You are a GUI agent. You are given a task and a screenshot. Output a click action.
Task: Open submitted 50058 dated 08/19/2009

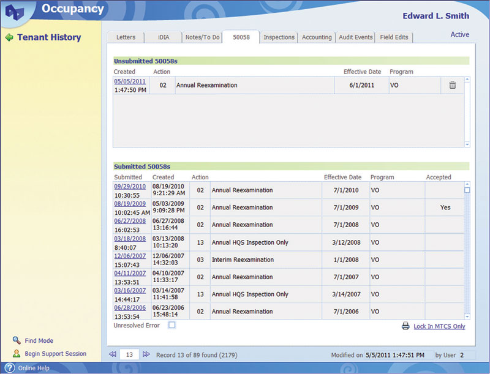(130, 204)
